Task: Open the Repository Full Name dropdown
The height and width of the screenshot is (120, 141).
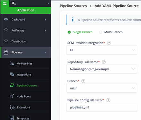Action: point(102,69)
